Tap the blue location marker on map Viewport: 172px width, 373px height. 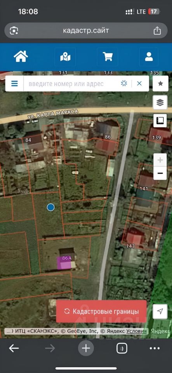tap(50, 207)
